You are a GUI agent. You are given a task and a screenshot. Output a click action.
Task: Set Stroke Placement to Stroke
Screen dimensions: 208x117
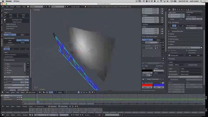23,43
